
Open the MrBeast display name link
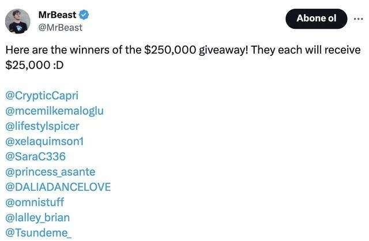click(x=59, y=15)
